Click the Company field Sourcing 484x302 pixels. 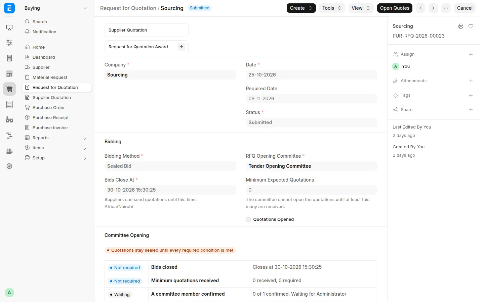170,75
